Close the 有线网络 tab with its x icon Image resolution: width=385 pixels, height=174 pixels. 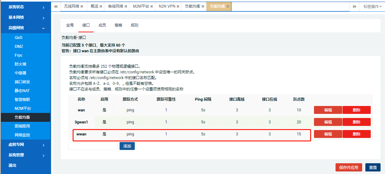click(126, 6)
